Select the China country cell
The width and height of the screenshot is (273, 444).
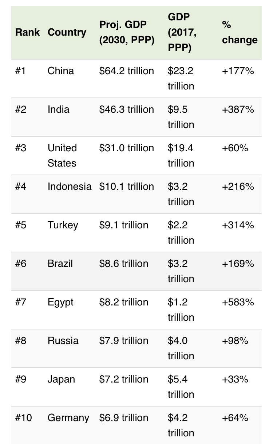tap(61, 71)
